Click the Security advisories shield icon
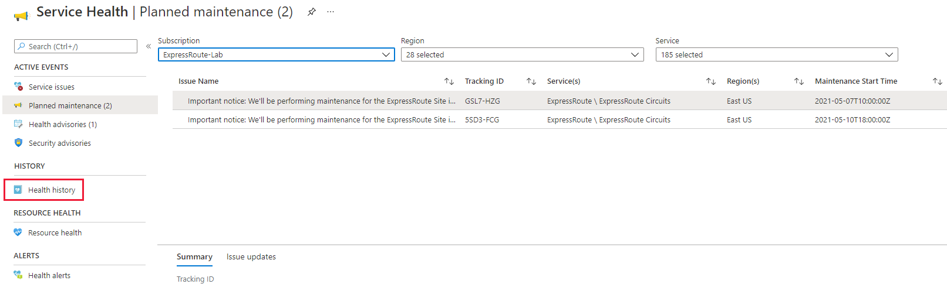The image size is (947, 284). [18, 143]
